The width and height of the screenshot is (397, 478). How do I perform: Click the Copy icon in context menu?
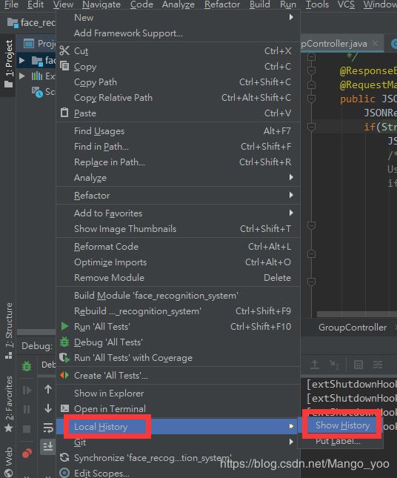point(64,66)
